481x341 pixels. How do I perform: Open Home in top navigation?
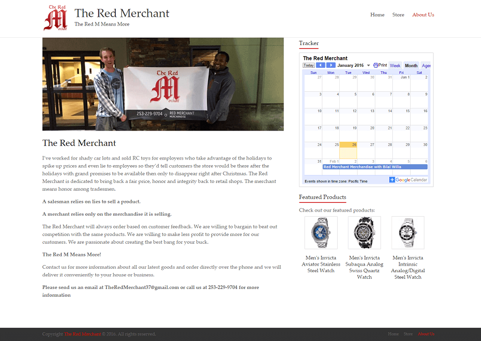point(377,15)
